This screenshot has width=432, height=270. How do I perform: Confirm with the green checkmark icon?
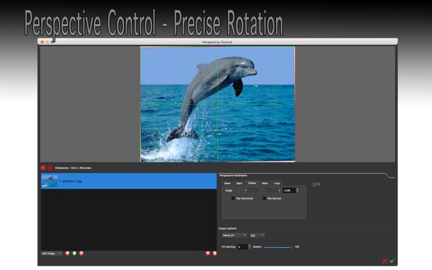click(x=392, y=261)
